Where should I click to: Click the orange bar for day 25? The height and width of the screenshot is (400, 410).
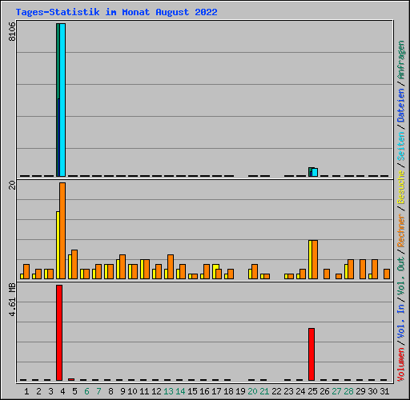315,260
